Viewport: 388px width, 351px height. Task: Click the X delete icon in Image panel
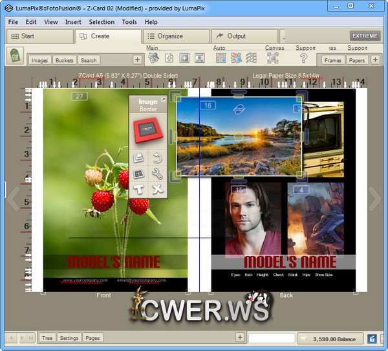(x=156, y=190)
